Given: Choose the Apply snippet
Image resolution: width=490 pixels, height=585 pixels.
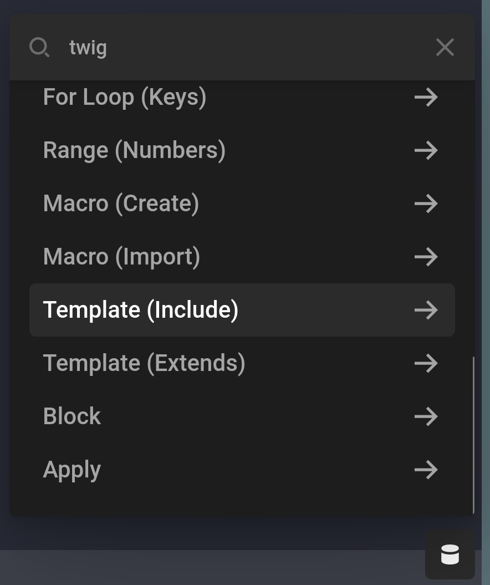Looking at the screenshot, I should 72,470.
